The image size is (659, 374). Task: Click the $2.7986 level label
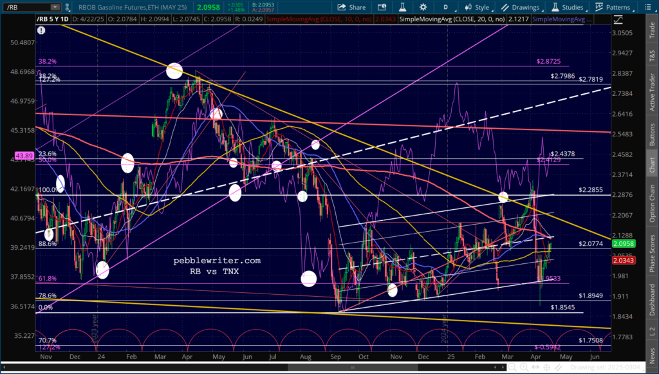point(562,76)
